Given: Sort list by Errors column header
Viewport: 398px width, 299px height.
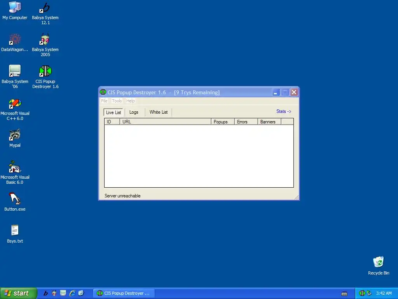Looking at the screenshot, I should tap(246, 122).
